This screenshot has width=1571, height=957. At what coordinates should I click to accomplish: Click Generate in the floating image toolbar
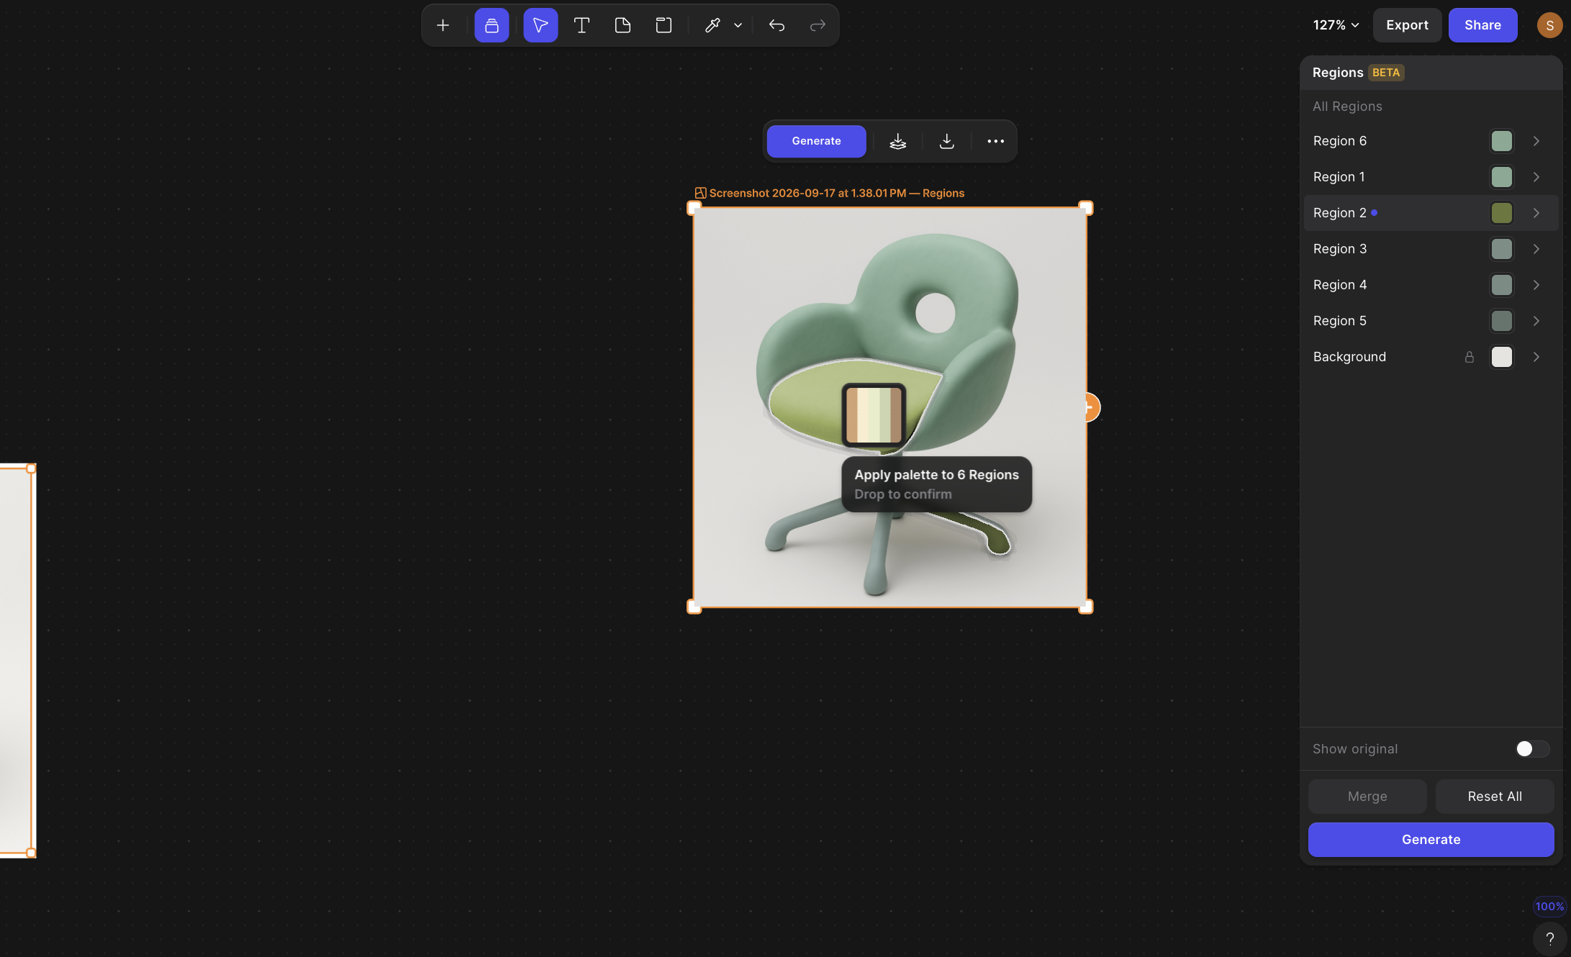pos(816,141)
